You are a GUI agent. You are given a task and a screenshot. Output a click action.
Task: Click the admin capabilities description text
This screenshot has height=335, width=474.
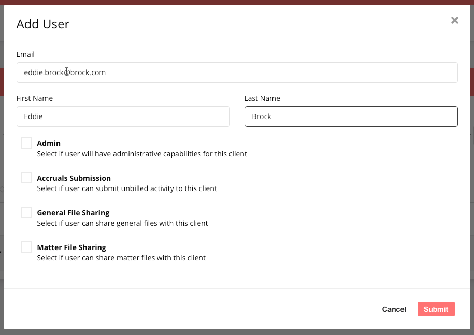coord(142,154)
